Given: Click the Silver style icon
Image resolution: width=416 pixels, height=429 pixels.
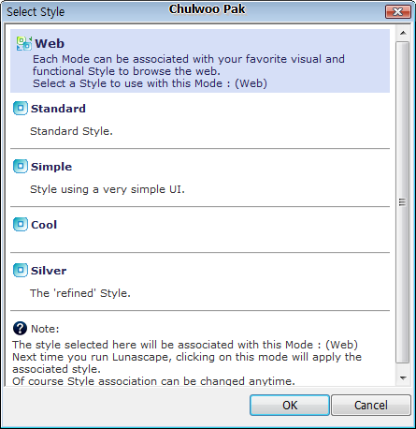Looking at the screenshot, I should (x=21, y=271).
